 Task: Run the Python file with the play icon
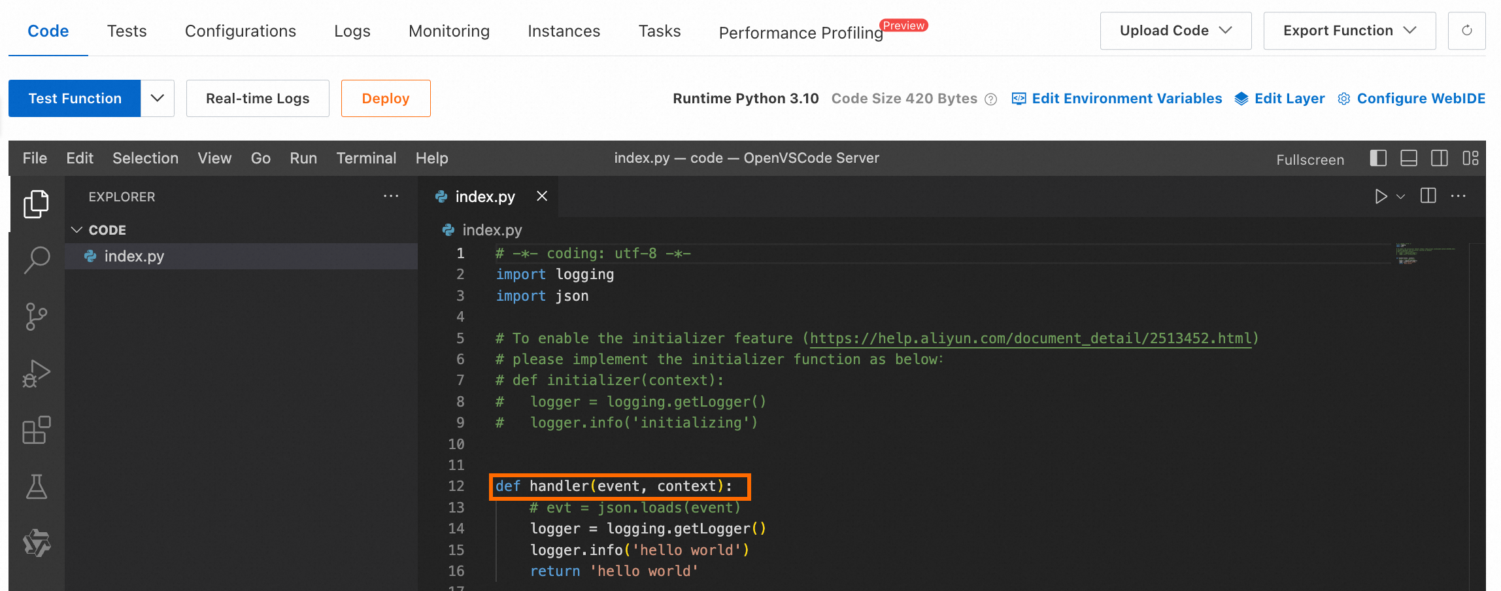[x=1381, y=196]
